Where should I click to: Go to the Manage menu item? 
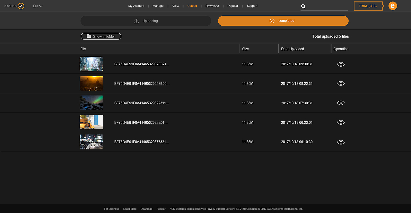tap(158, 6)
